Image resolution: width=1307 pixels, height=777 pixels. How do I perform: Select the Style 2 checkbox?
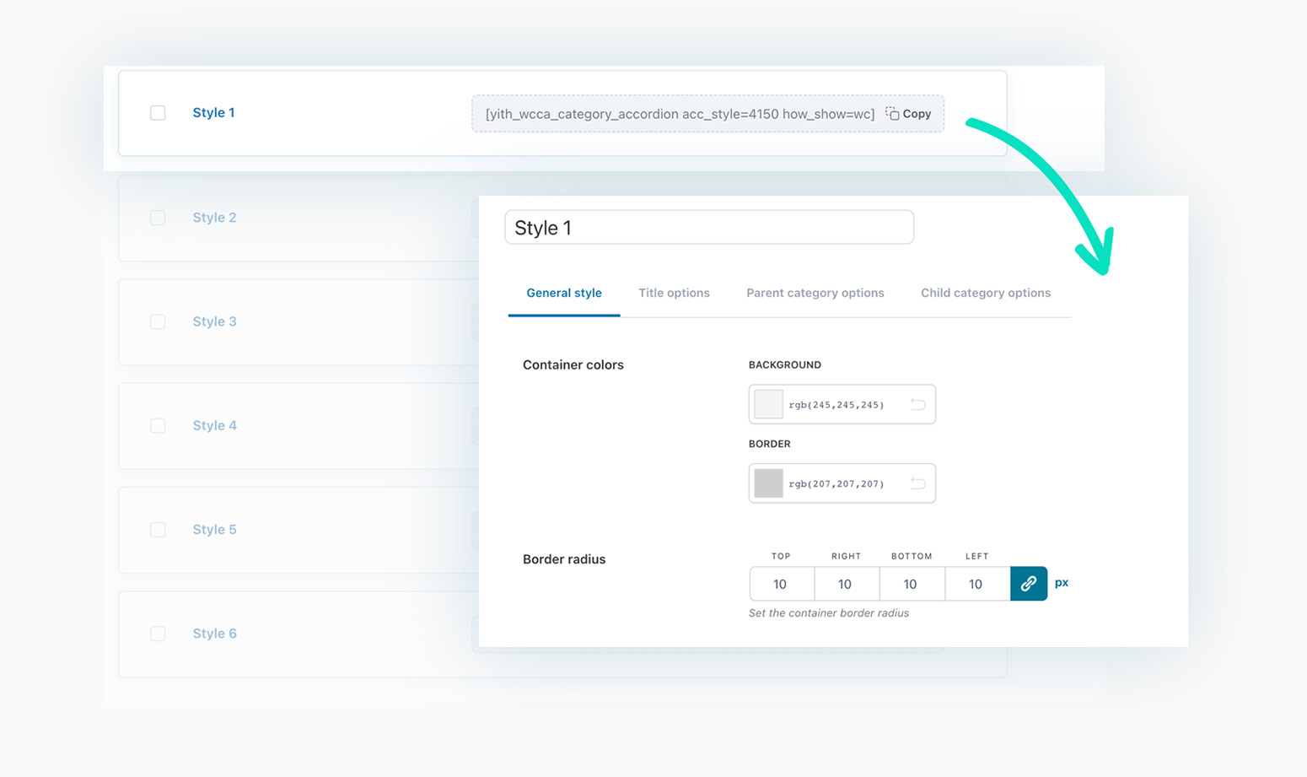coord(158,218)
